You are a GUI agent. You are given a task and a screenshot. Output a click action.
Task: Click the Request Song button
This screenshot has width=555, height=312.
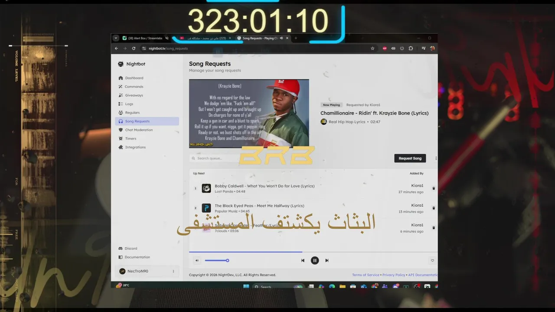pos(410,158)
